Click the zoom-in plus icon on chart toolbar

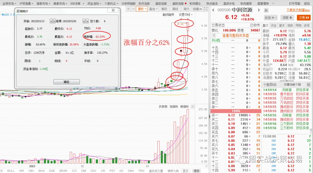128,8
